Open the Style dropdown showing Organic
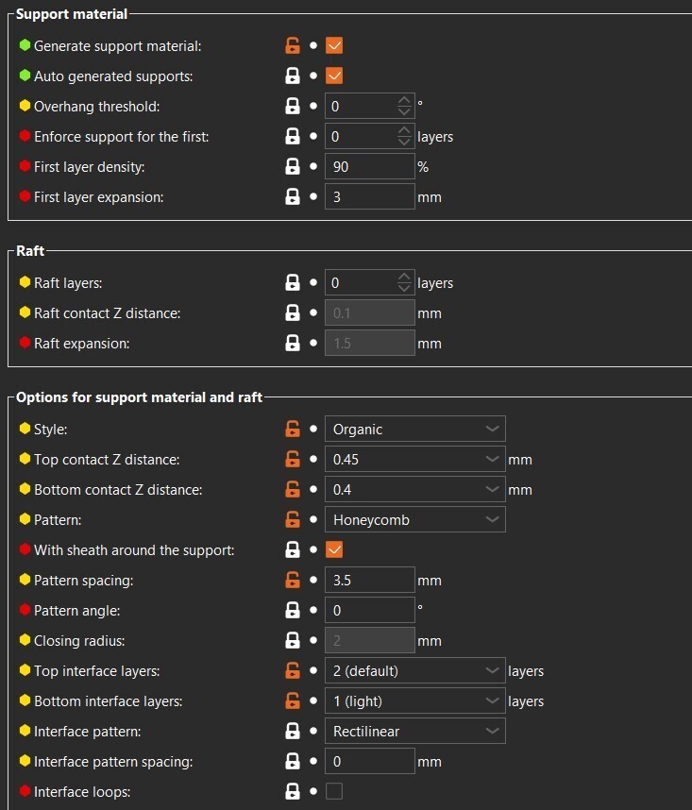The width and height of the screenshot is (692, 810). tap(414, 429)
